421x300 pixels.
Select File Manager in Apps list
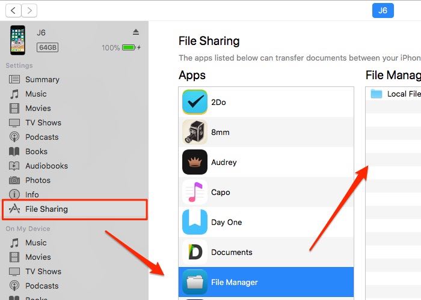(x=266, y=282)
